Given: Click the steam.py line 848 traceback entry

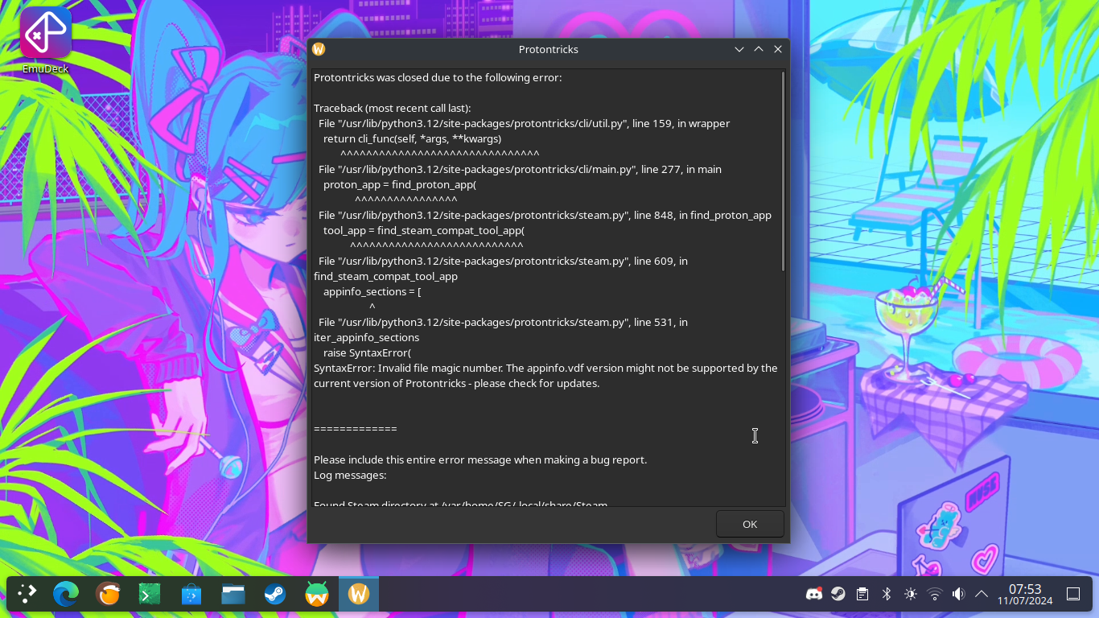Looking at the screenshot, I should pos(545,215).
